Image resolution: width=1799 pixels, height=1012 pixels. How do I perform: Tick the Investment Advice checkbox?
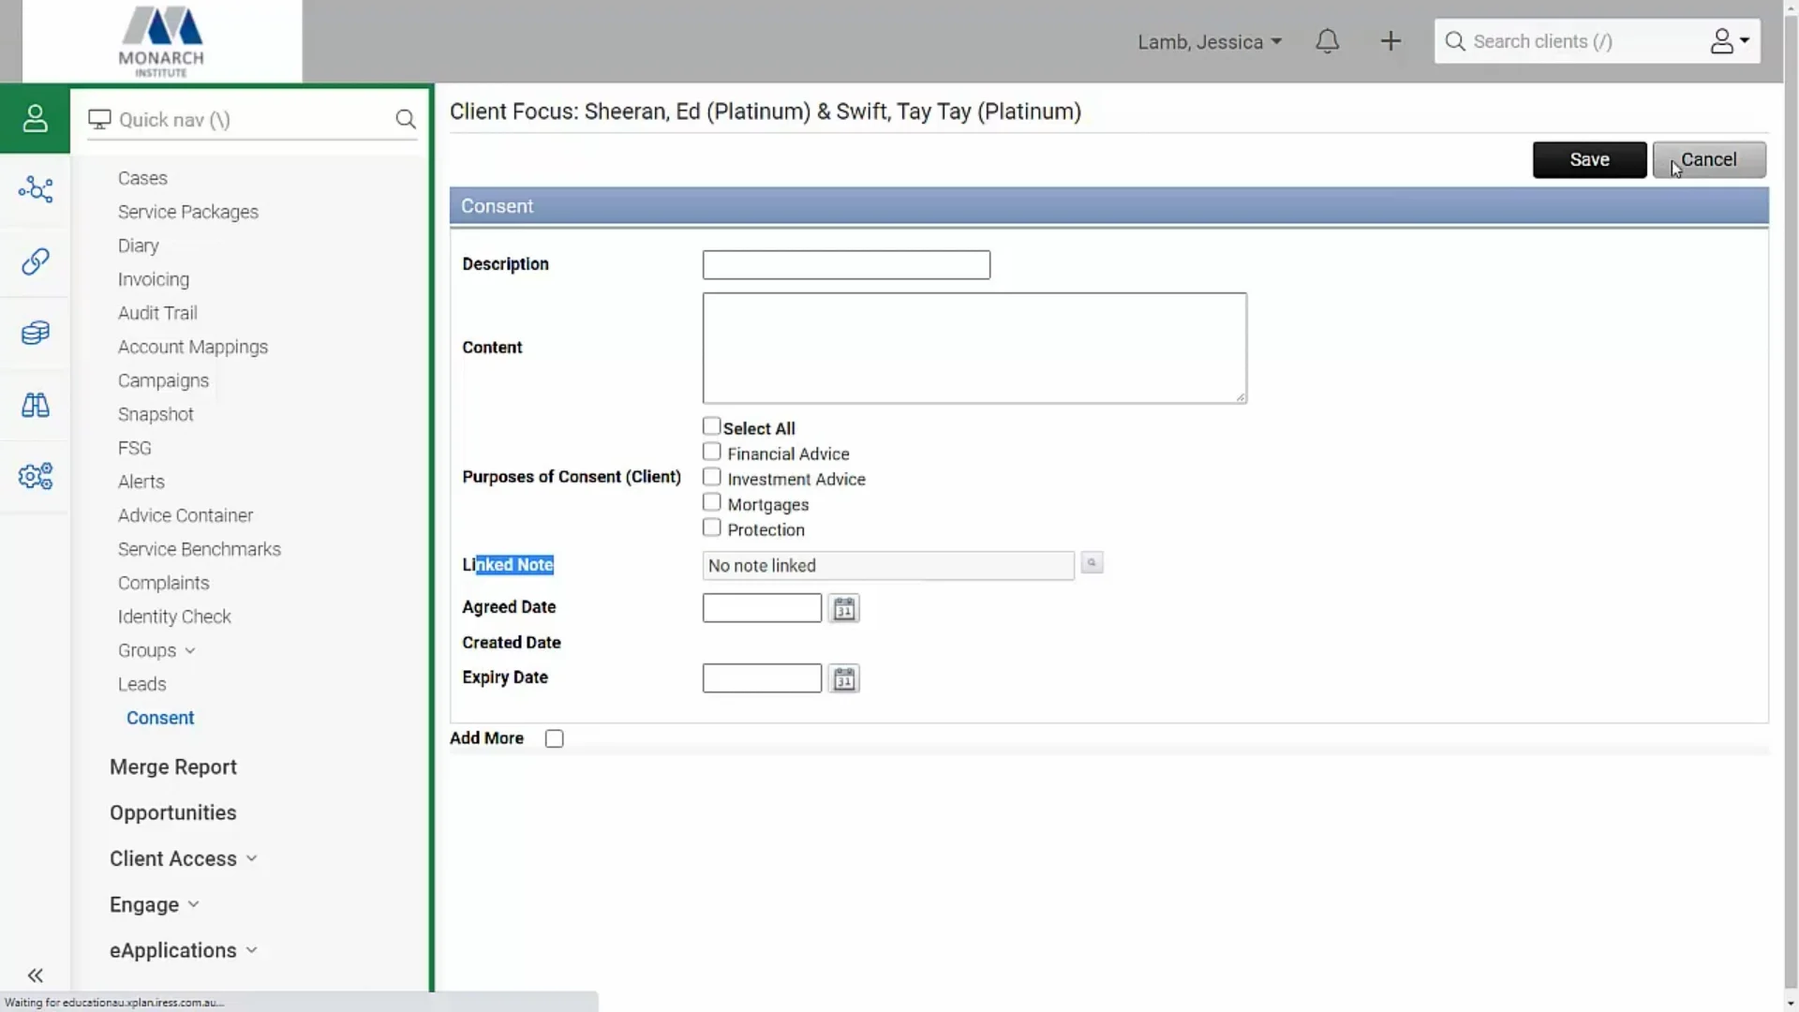click(711, 477)
